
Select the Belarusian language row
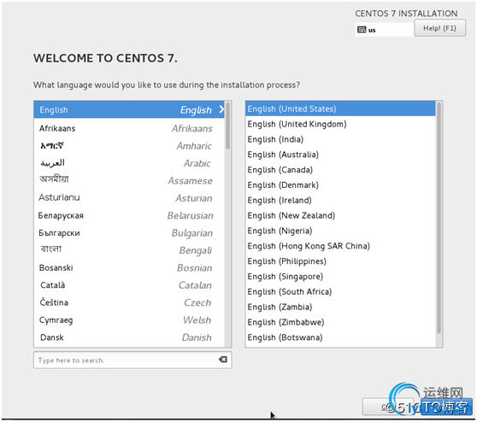(x=129, y=215)
